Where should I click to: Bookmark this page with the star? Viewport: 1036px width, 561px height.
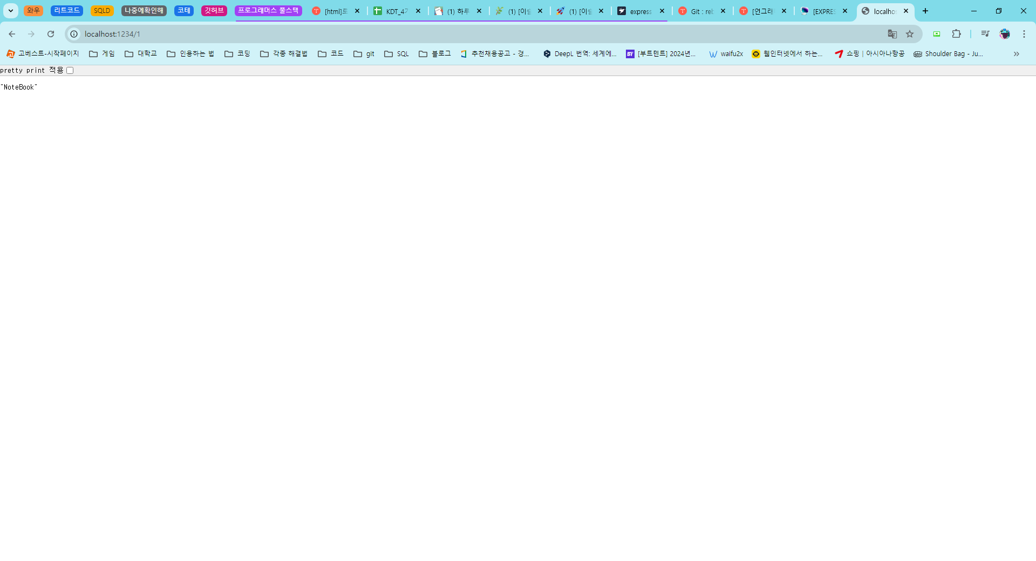pyautogui.click(x=910, y=34)
